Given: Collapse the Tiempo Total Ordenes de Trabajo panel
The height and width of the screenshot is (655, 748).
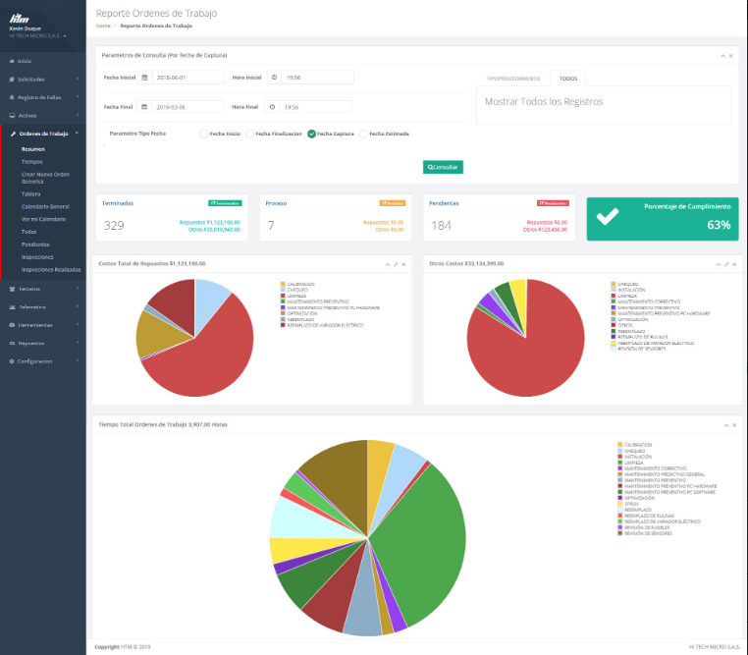Looking at the screenshot, I should coord(726,425).
